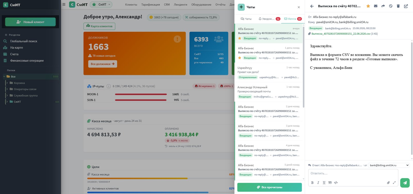Click the собираемость 72,8% chip
This screenshot has height=194, width=413.
(x=201, y=17)
